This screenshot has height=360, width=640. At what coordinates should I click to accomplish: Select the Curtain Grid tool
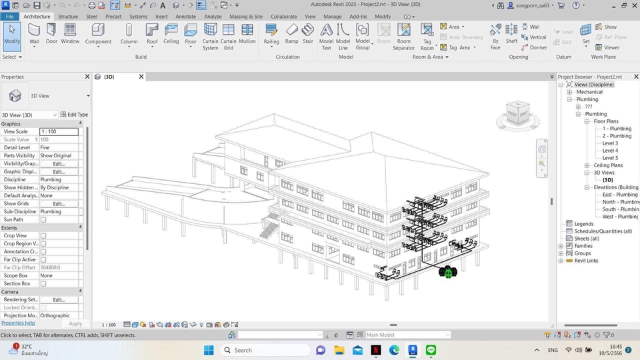click(x=228, y=37)
